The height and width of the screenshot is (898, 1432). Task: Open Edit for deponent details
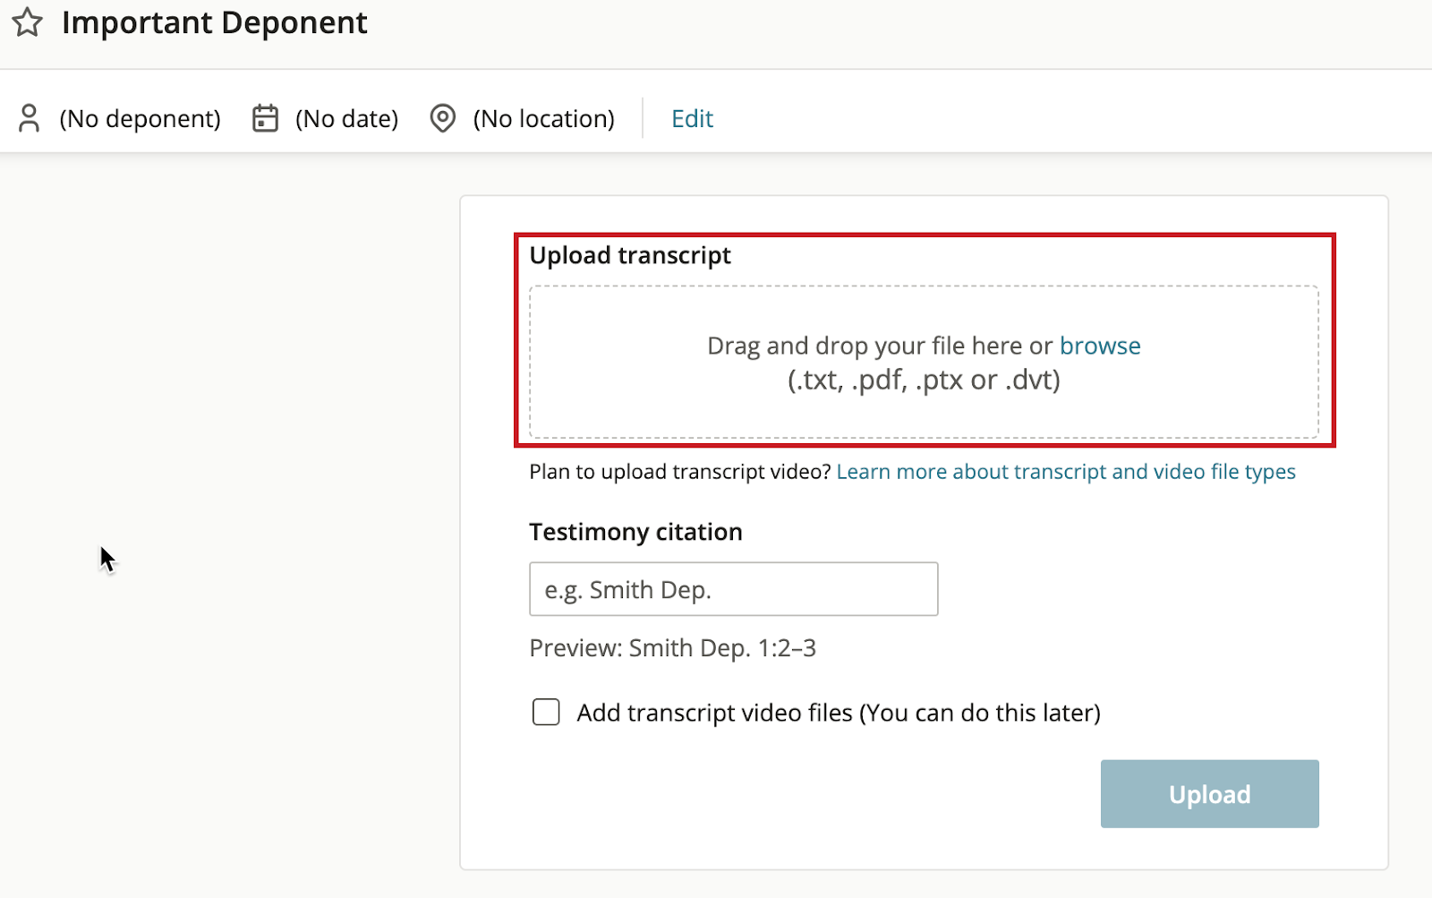[692, 118]
